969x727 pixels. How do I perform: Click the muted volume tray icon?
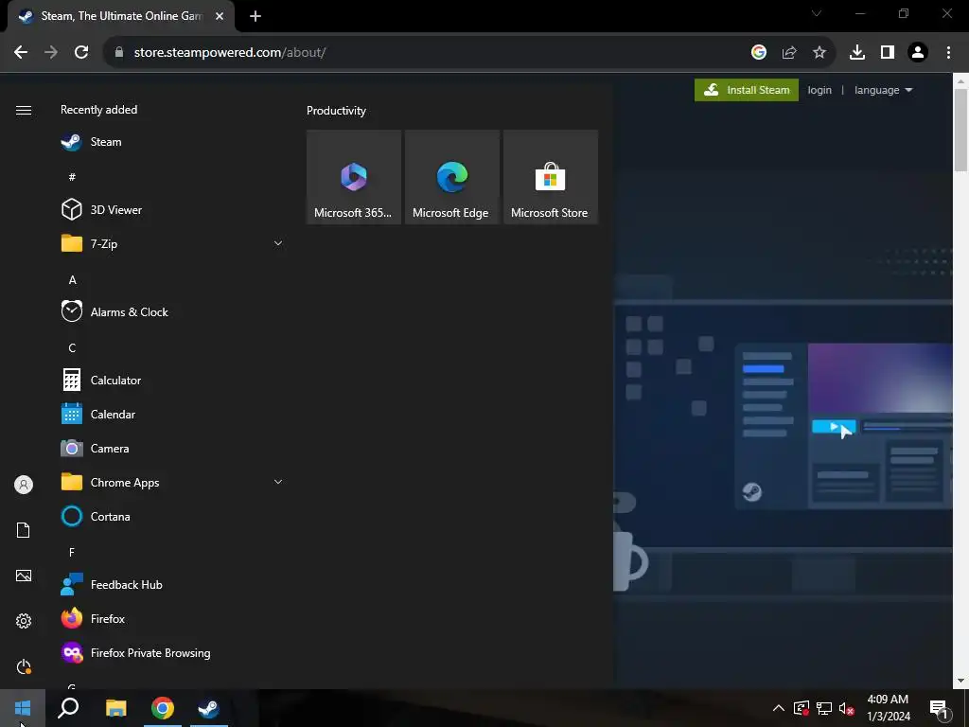point(847,708)
